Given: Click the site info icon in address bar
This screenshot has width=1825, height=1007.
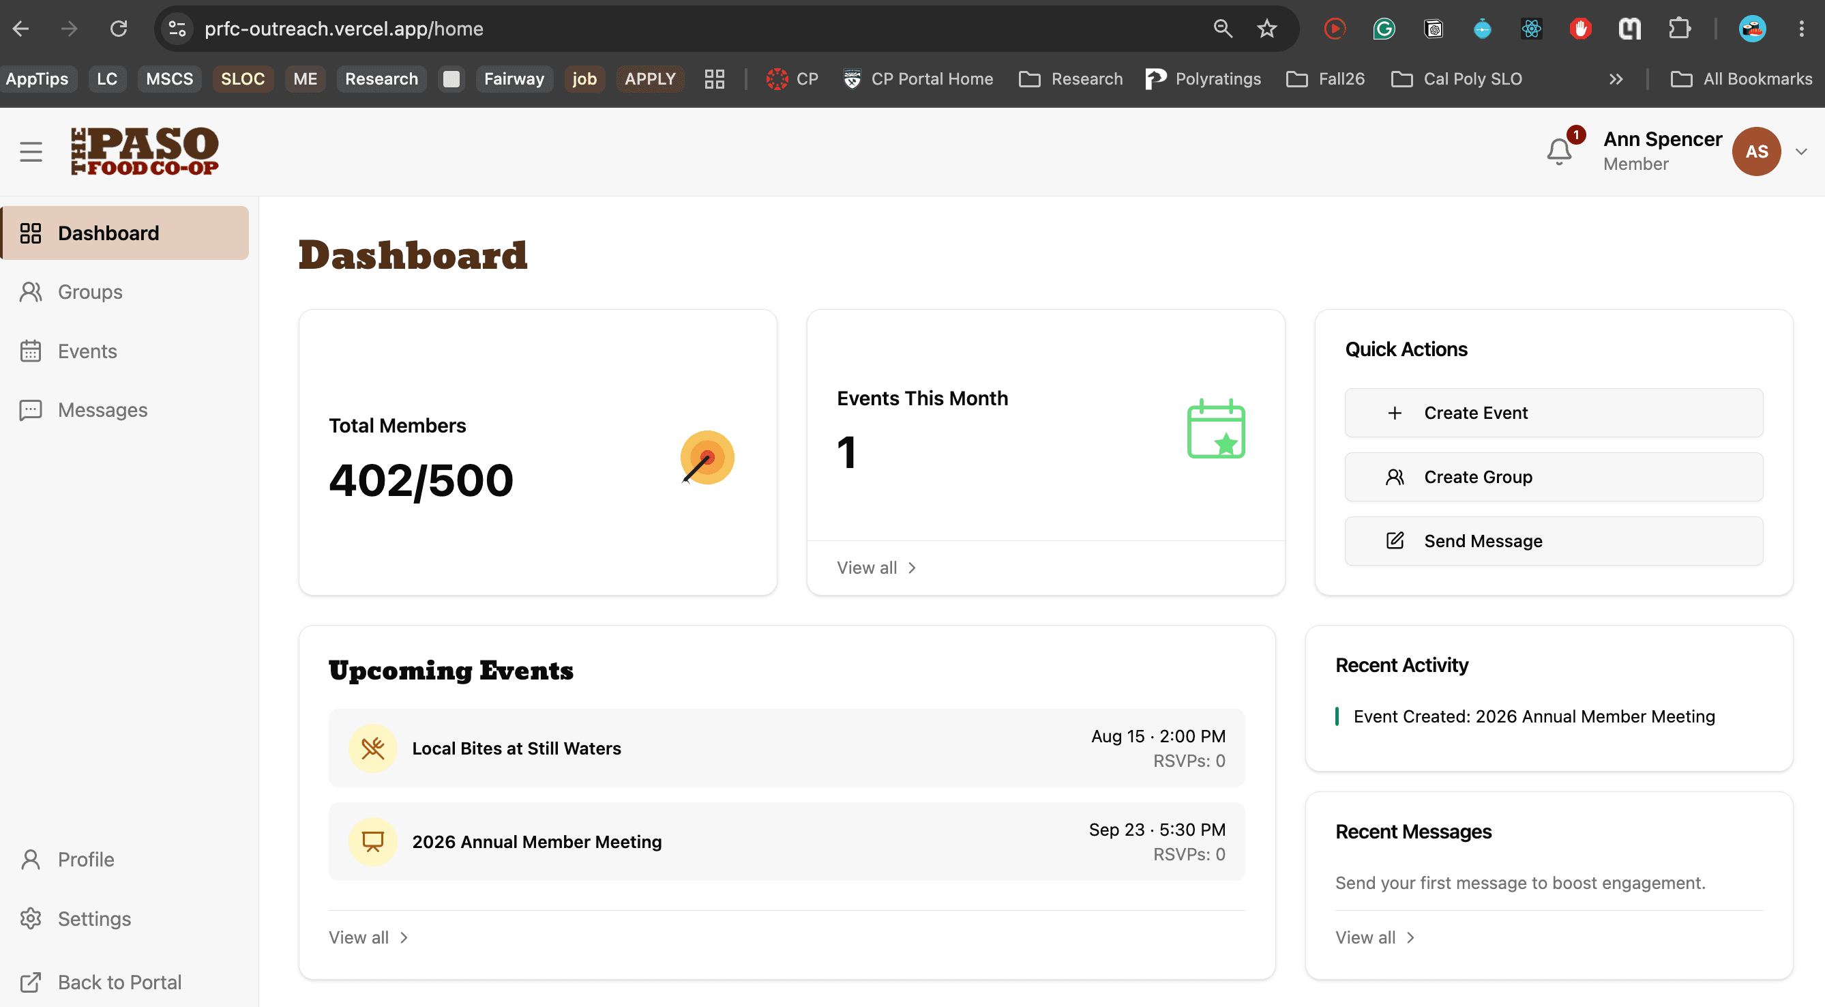Looking at the screenshot, I should 177,29.
